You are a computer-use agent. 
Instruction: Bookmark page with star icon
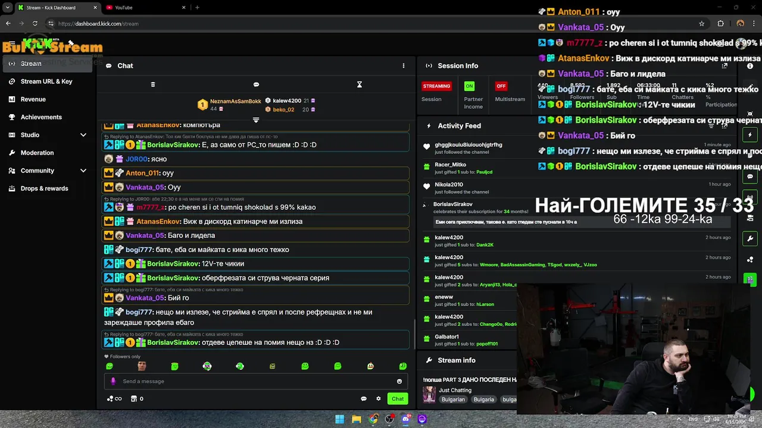coord(702,24)
